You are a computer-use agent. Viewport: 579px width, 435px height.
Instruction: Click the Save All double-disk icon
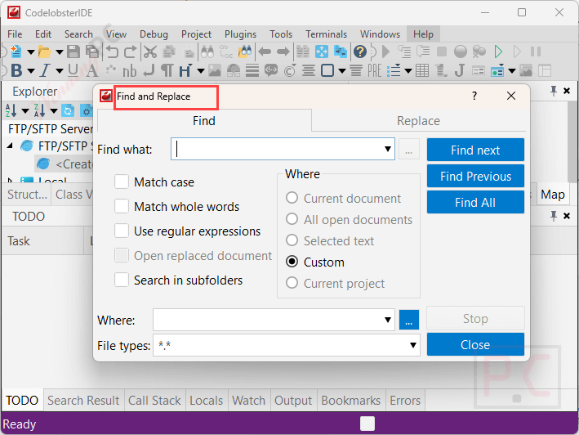coord(92,52)
